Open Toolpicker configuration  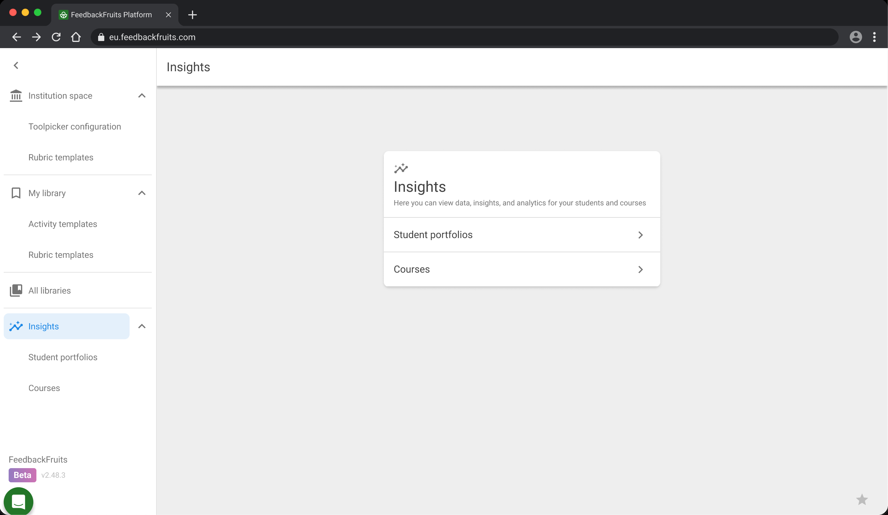[x=75, y=126]
